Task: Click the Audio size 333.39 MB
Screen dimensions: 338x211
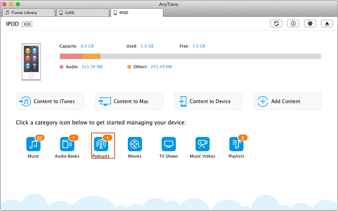Action: pyautogui.click(x=92, y=67)
